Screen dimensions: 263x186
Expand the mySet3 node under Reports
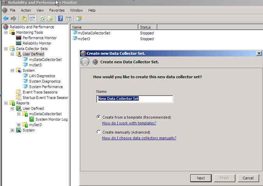19,125
